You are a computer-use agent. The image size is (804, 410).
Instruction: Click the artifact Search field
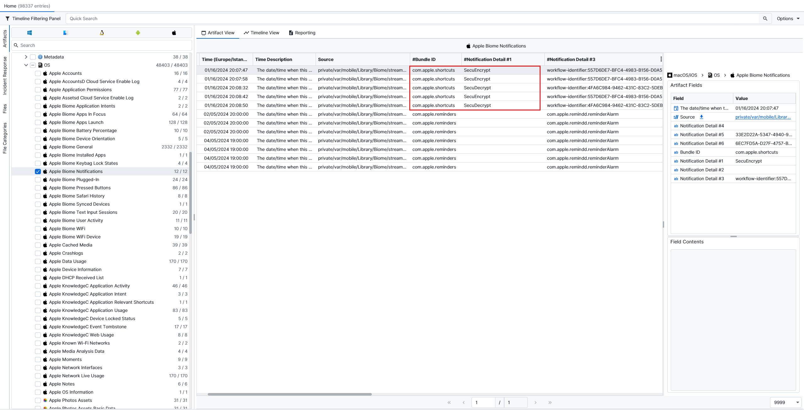pos(104,45)
